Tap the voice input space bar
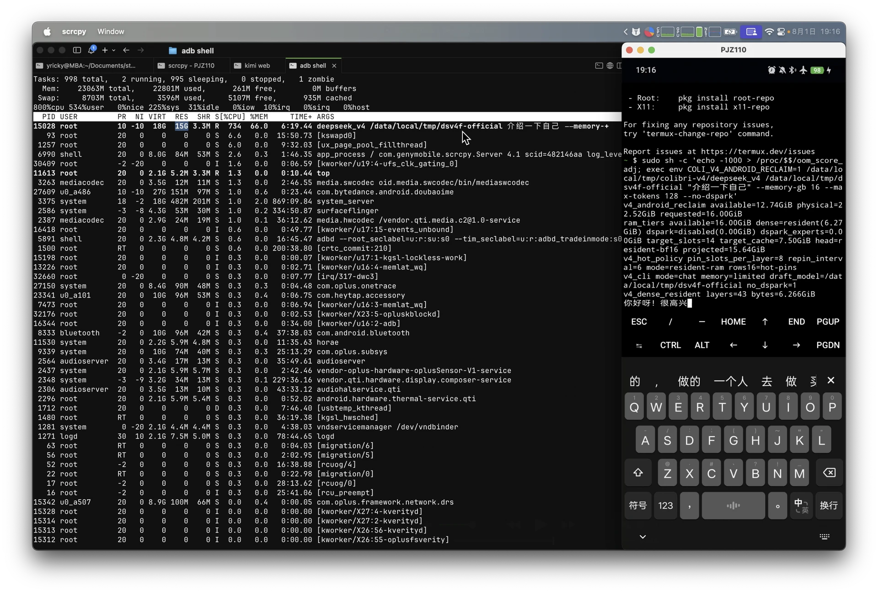 point(733,505)
